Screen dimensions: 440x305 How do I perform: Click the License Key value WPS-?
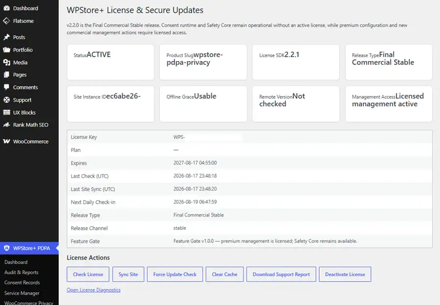[179, 137]
